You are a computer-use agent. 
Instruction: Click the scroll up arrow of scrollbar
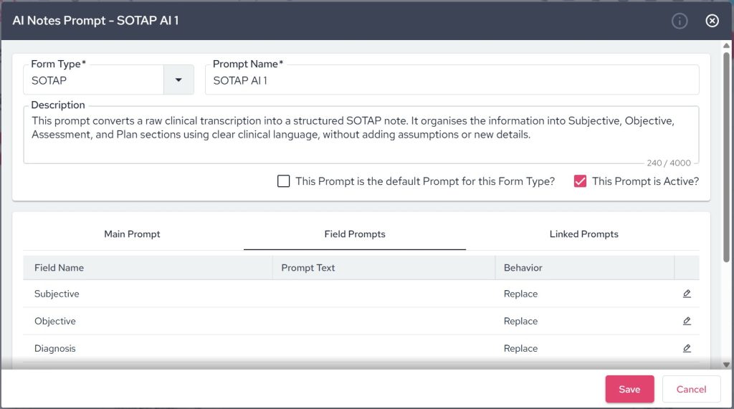pyautogui.click(x=727, y=47)
